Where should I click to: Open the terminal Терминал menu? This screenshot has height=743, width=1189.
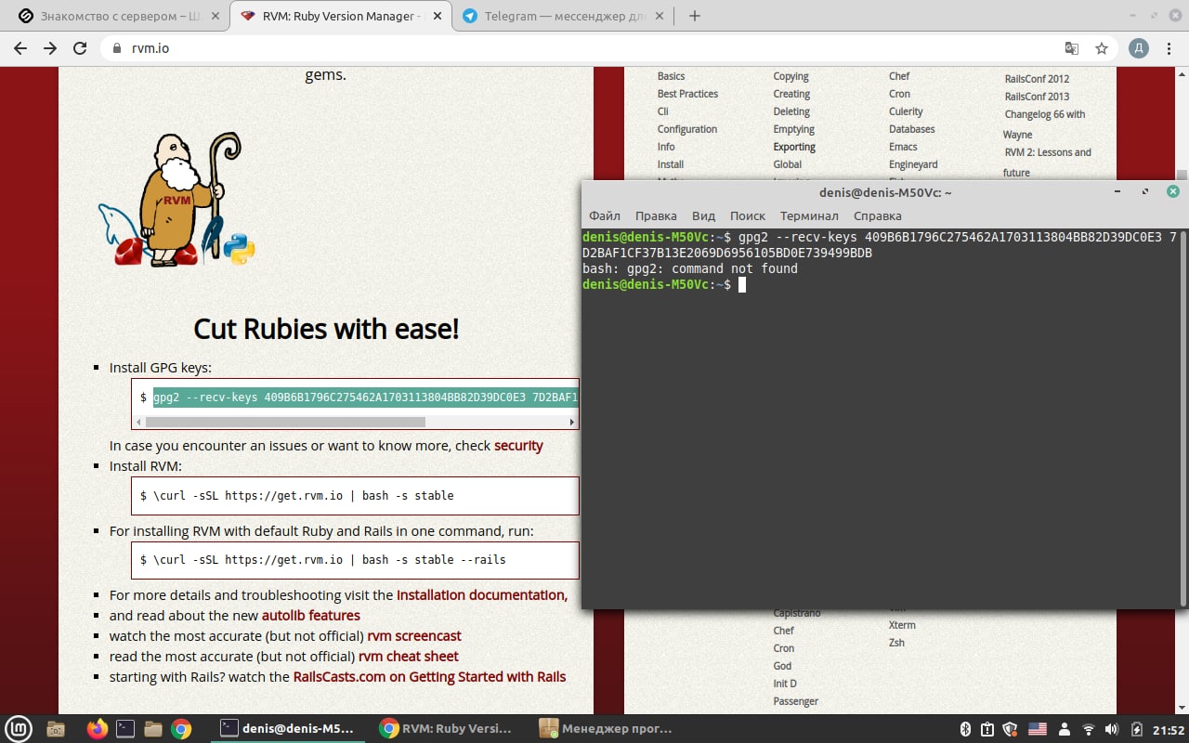[809, 215]
